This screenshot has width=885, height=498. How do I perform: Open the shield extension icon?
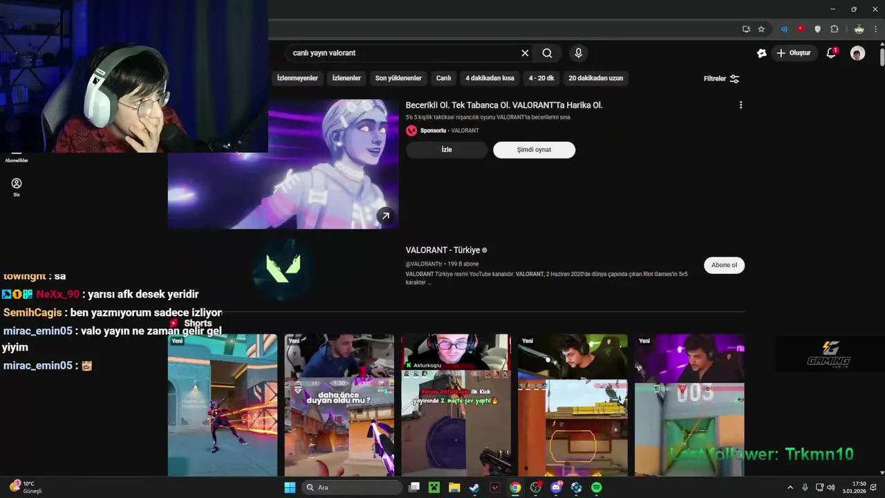(817, 29)
